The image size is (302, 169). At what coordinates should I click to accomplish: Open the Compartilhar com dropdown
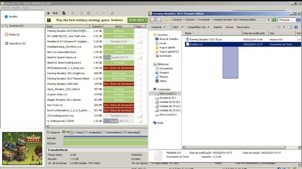(198, 27)
